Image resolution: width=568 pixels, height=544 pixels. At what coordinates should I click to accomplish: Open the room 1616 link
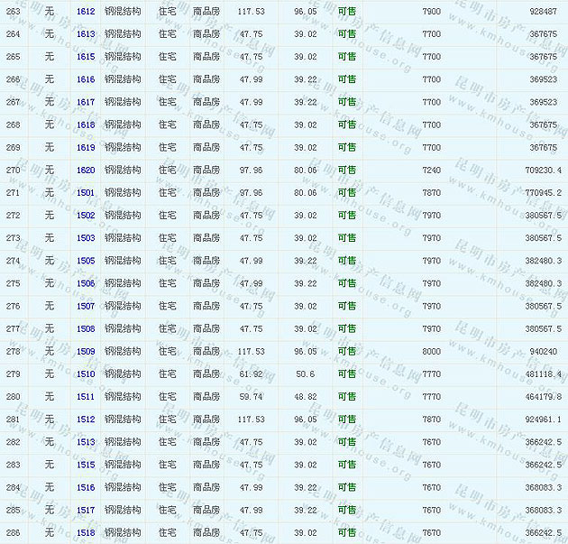pyautogui.click(x=86, y=79)
